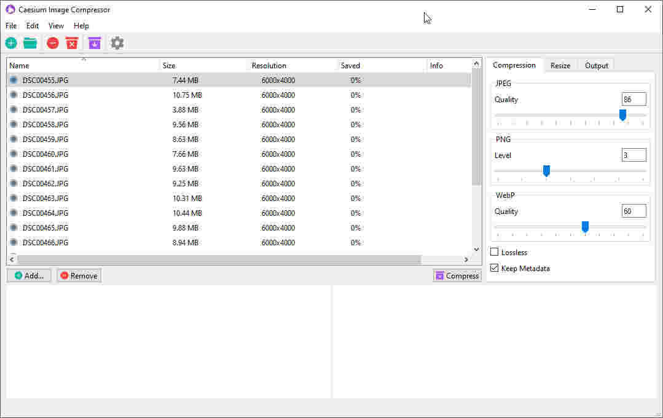663x418 pixels.
Task: Uncheck Keep Metadata
Action: [x=494, y=268]
